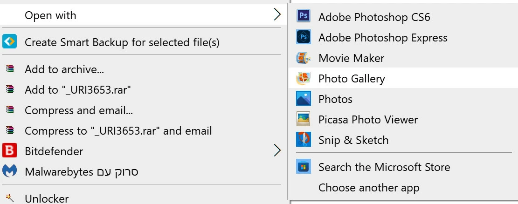This screenshot has height=204, width=518.
Task: Click the red Bitdefender B icon
Action: [9, 151]
